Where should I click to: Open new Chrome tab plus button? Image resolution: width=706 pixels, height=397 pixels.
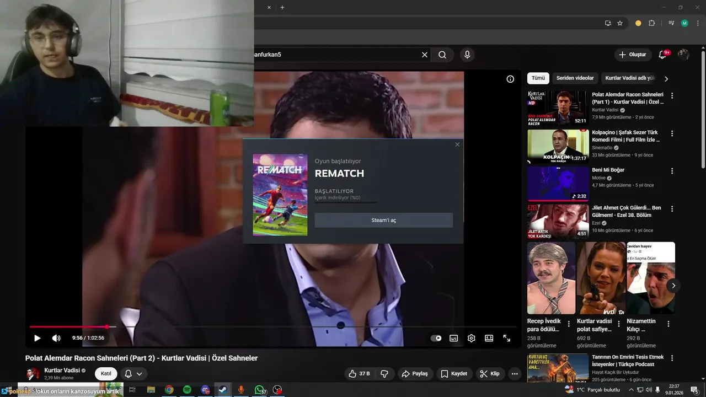(x=282, y=7)
